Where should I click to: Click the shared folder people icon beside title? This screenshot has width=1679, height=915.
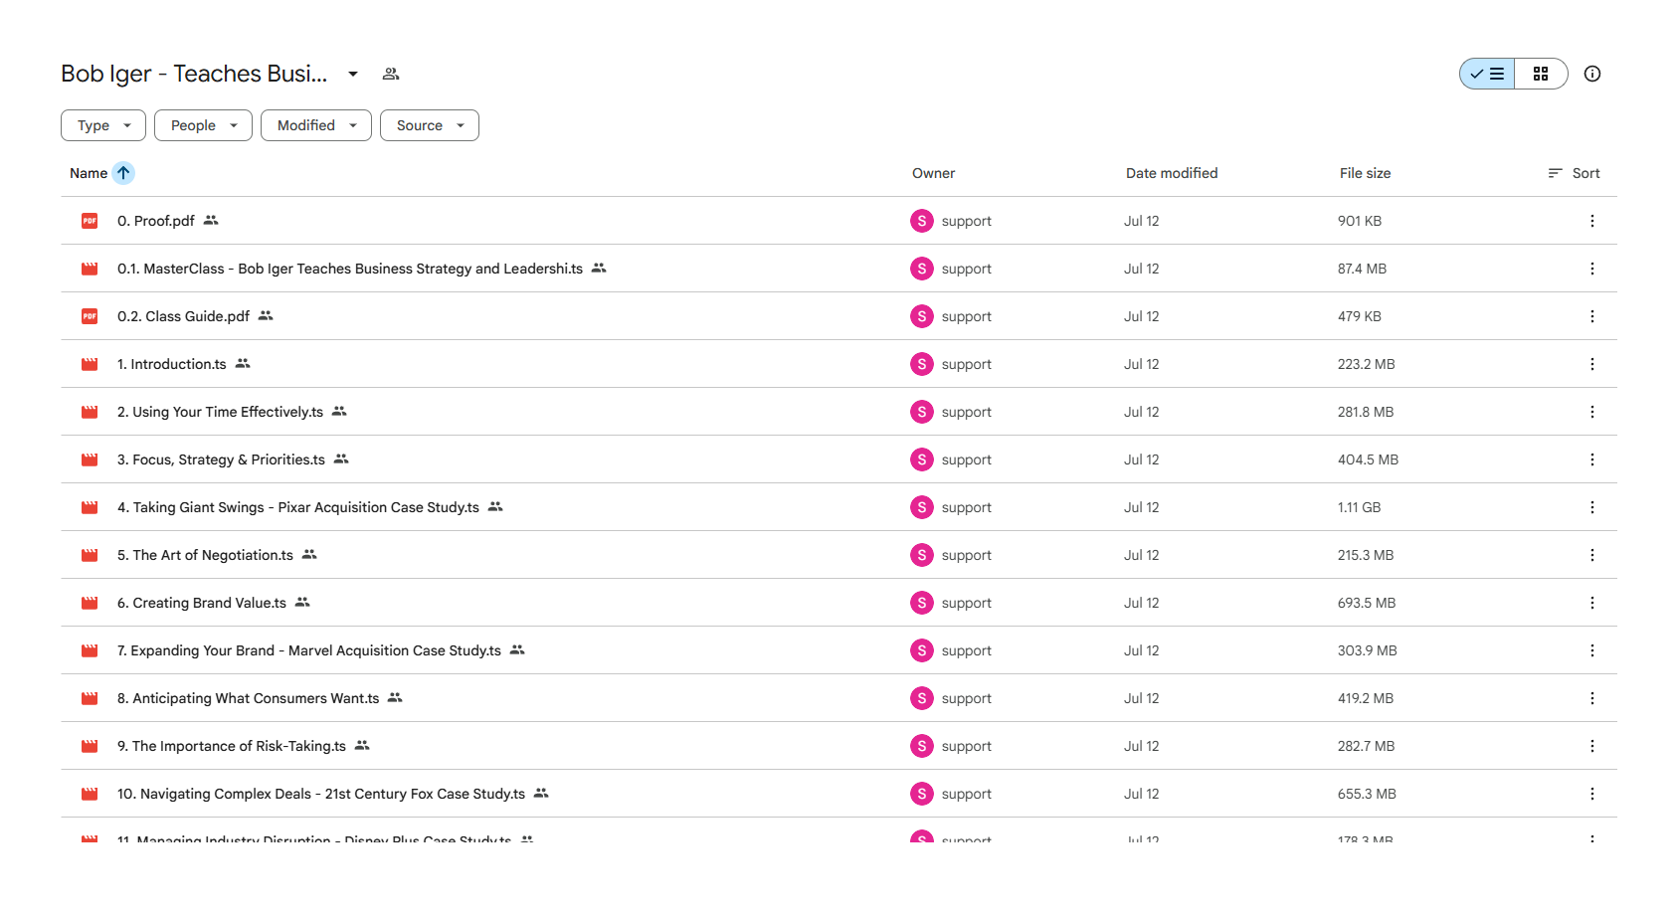point(391,74)
